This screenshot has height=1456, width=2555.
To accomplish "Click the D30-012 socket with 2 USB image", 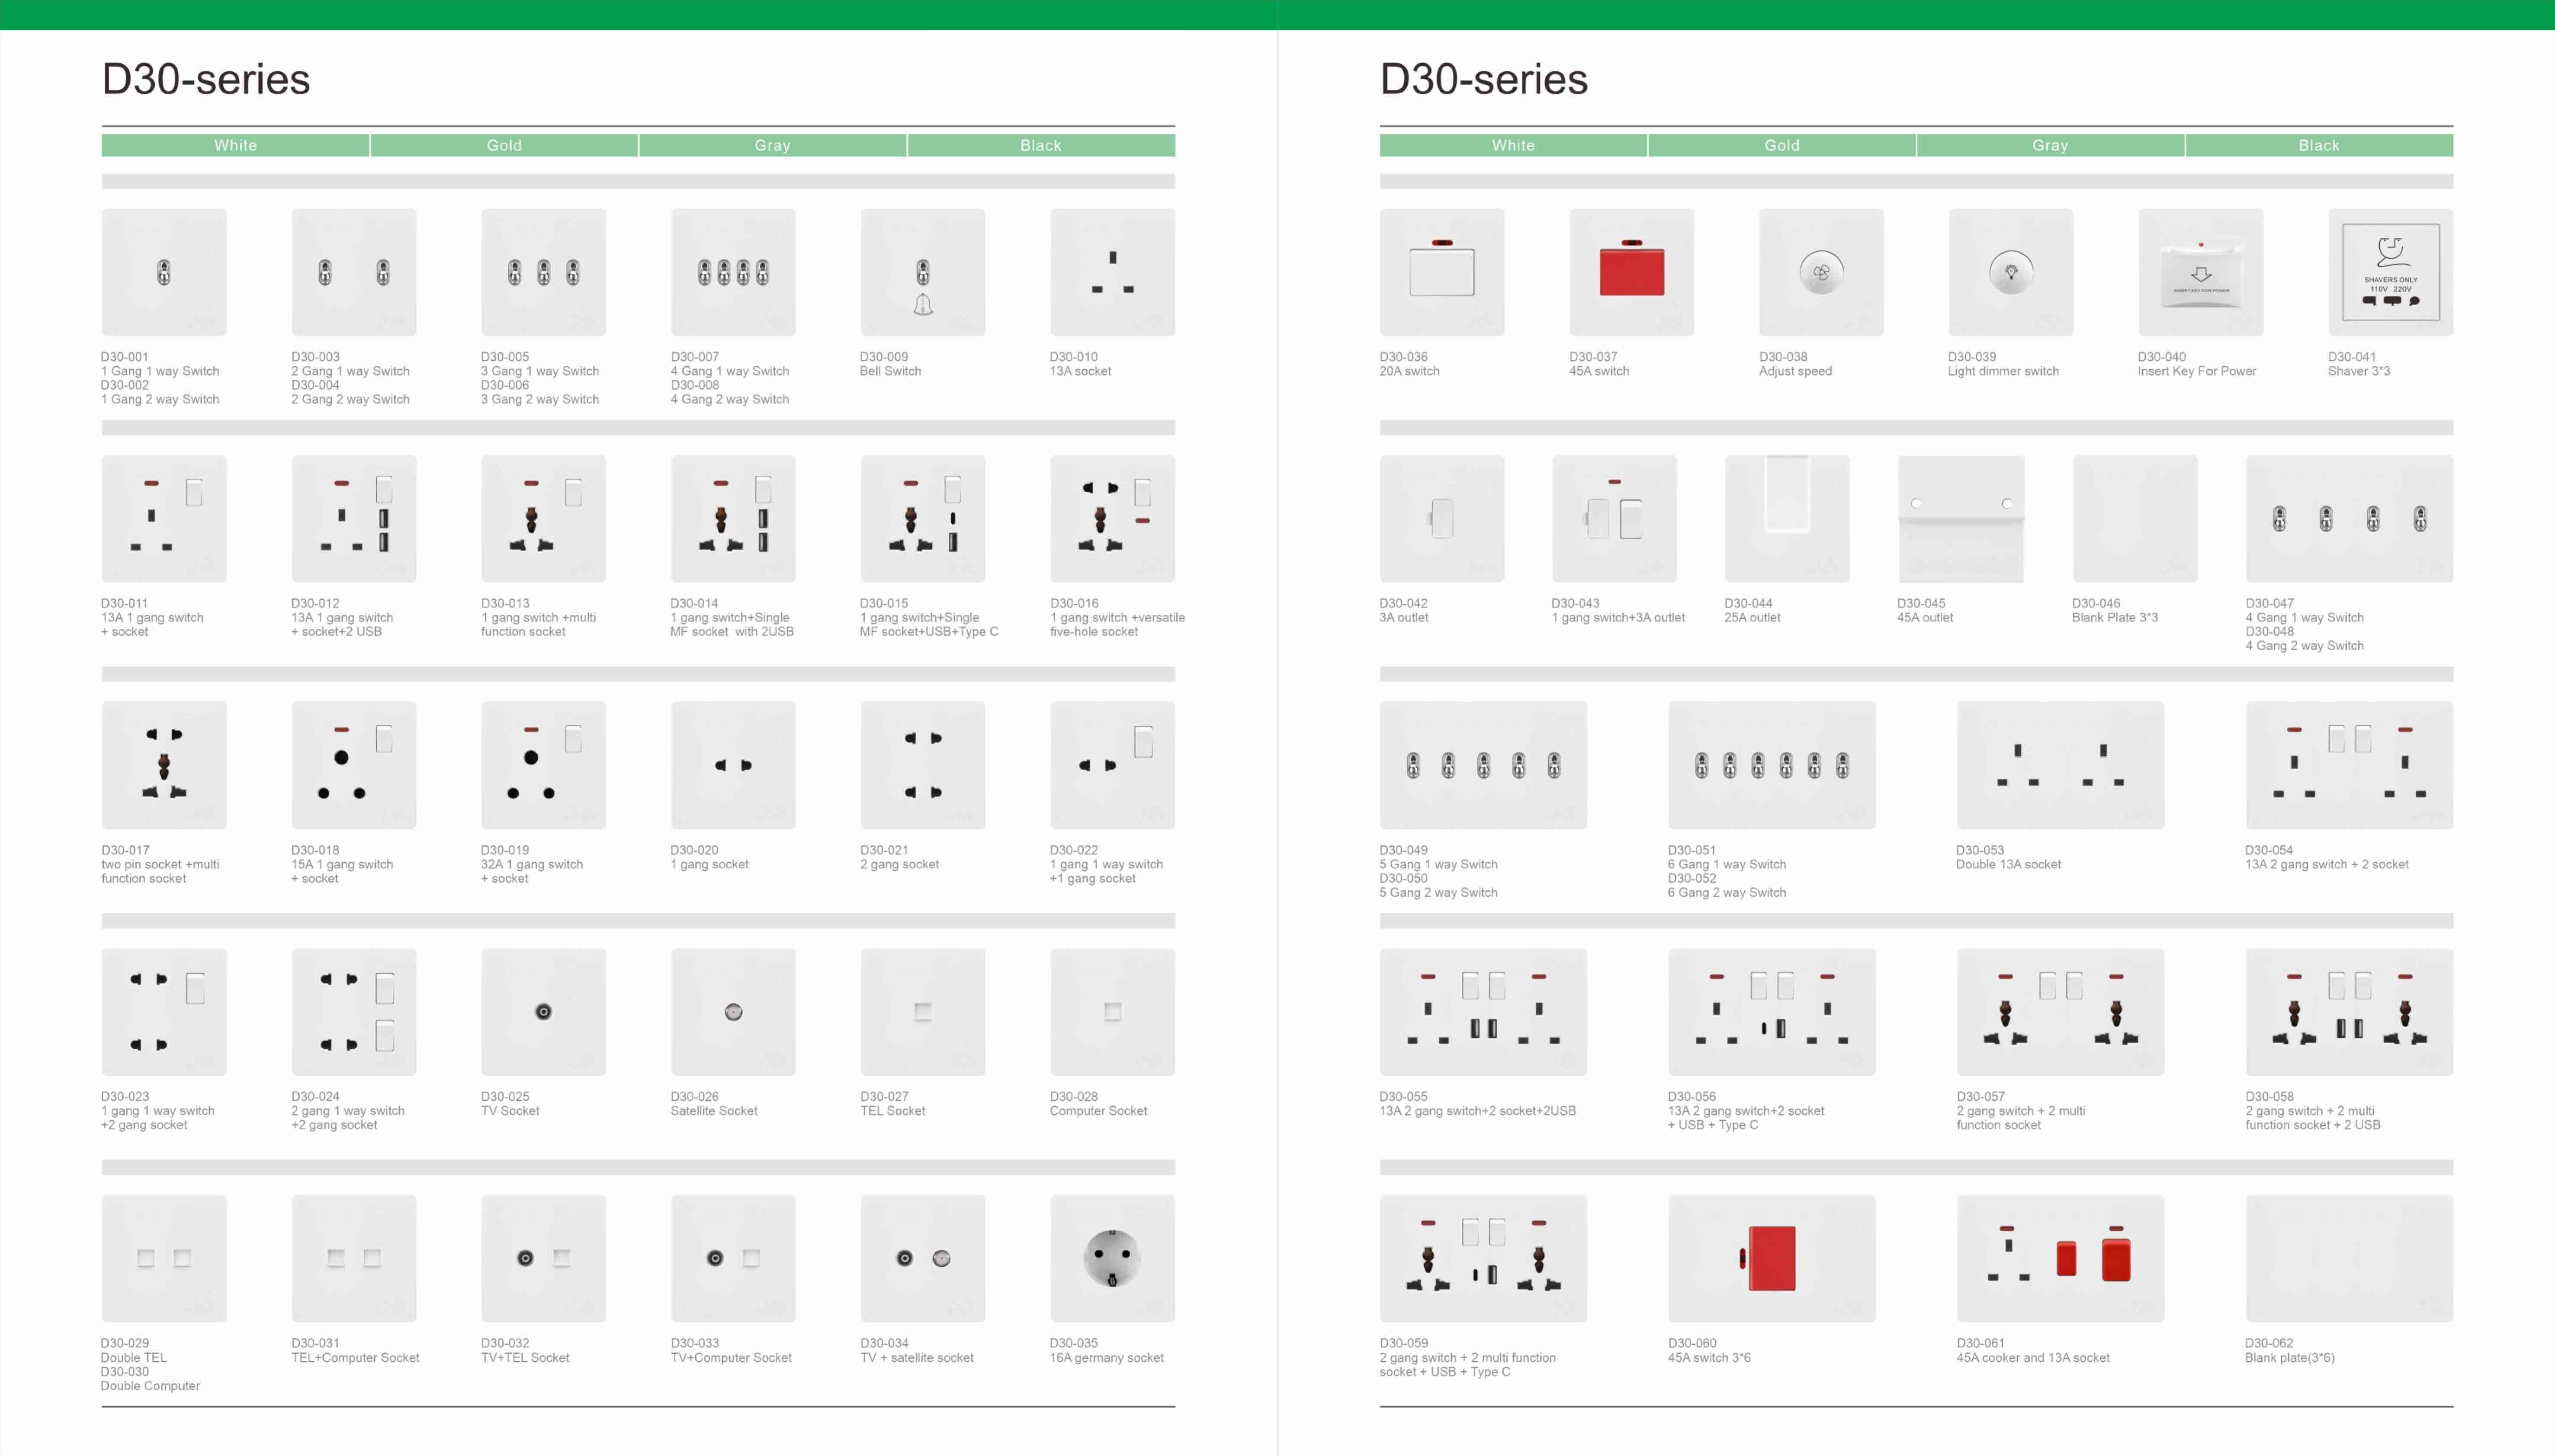I will click(354, 519).
